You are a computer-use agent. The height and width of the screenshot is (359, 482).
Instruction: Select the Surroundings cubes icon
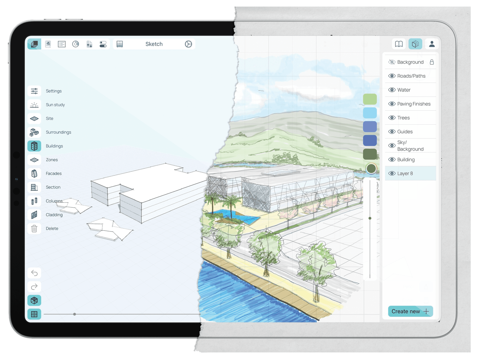34,132
